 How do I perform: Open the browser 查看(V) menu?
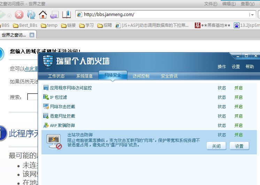(247, 3)
